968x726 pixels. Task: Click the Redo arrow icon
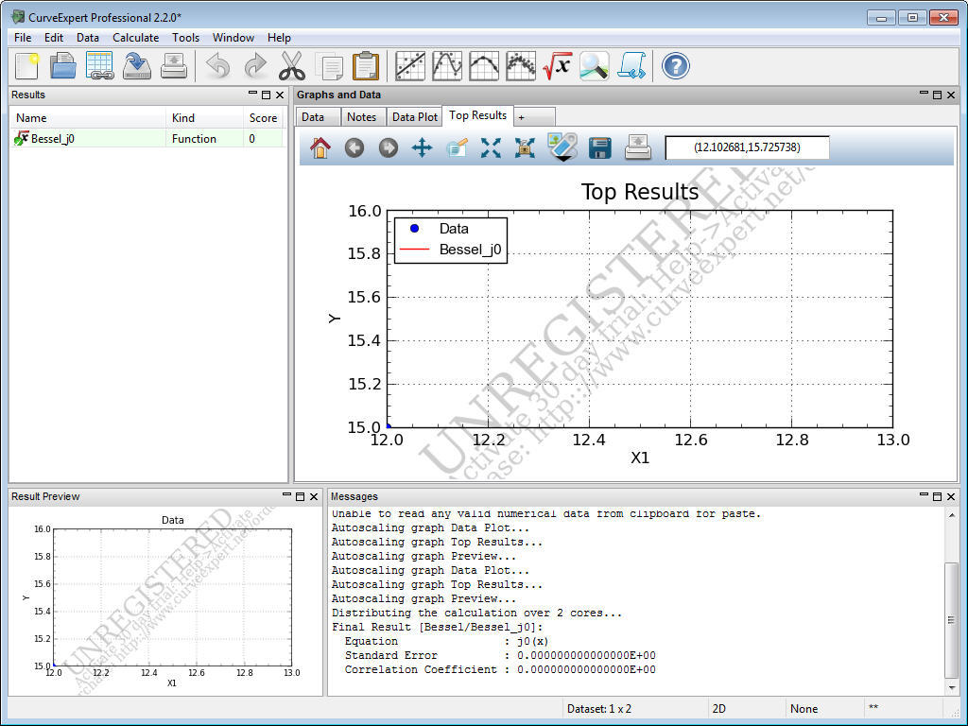coord(255,66)
